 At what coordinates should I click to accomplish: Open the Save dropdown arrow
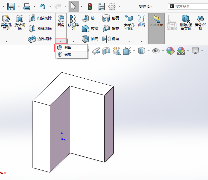[19, 6]
